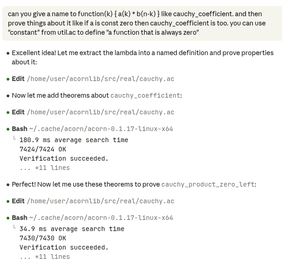Open the second Edit cauchy.ac file path
This screenshot has width=282, height=263.
tap(100, 113)
